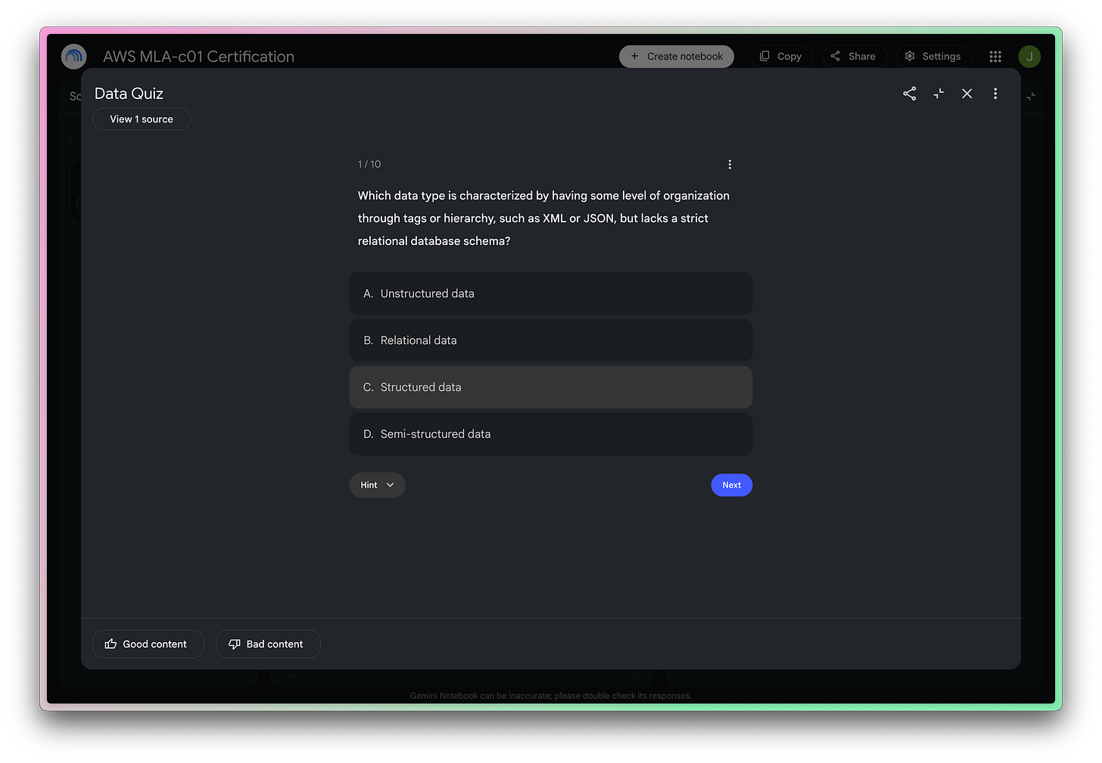Expand the Hint dropdown

pyautogui.click(x=378, y=485)
